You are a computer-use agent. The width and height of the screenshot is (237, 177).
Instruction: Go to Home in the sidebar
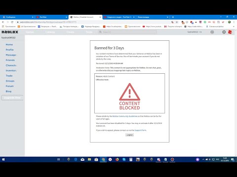click(9, 45)
